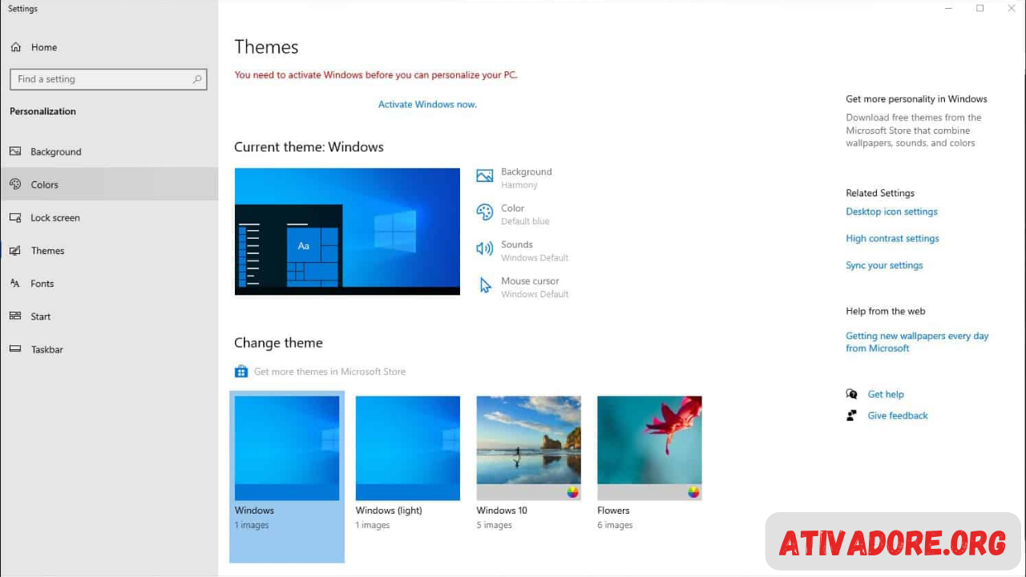
Task: Open the Fonts settings page
Action: click(x=109, y=284)
